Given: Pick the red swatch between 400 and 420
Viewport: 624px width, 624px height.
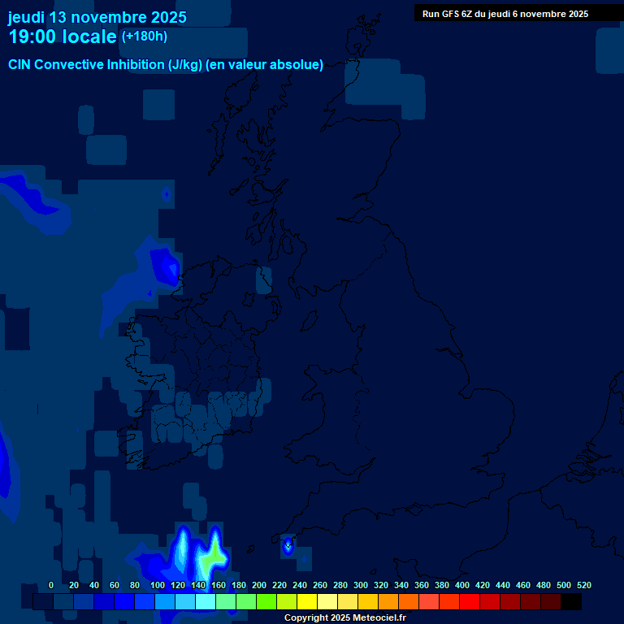Looking at the screenshot, I should [469, 601].
